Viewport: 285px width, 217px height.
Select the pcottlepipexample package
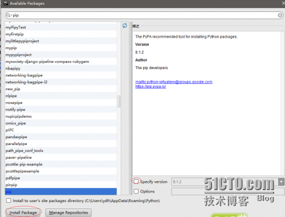point(61,171)
